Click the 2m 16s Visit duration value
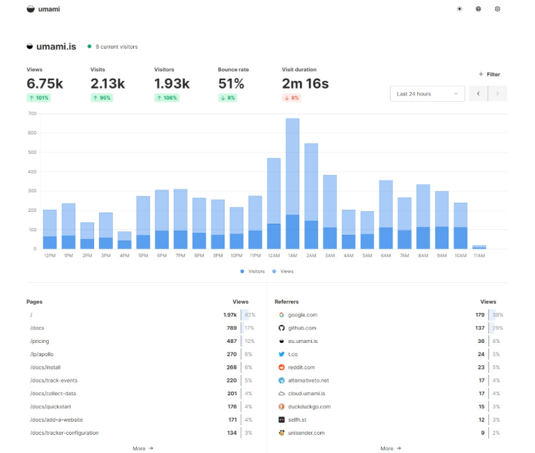Image resolution: width=535 pixels, height=453 pixels. [305, 84]
